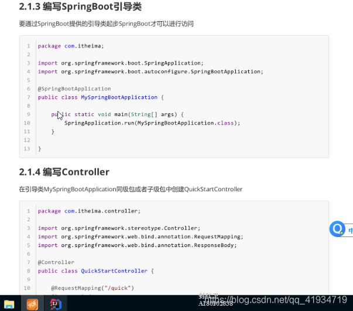Click the sentence starting "在引导类MySpringBootApplication"

pyautogui.click(x=131, y=189)
